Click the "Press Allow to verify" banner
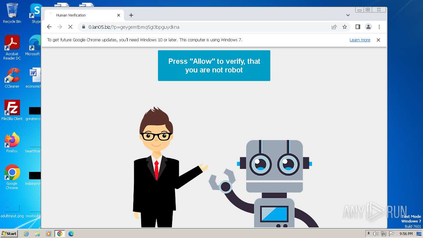The width and height of the screenshot is (423, 238). (x=214, y=65)
